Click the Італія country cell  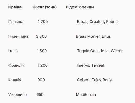click(x=14, y=51)
